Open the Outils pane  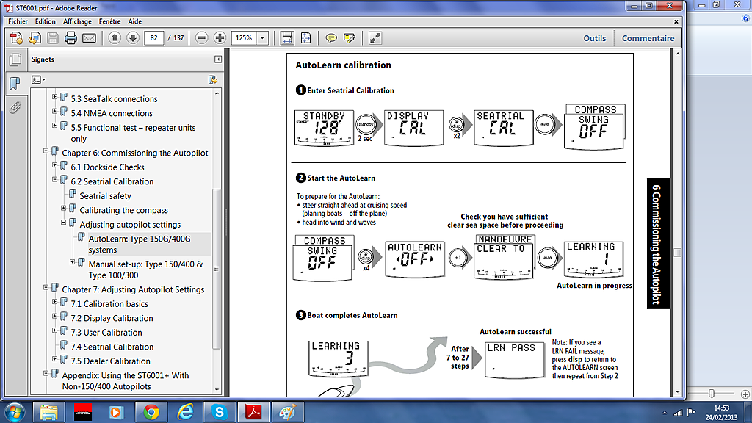595,38
